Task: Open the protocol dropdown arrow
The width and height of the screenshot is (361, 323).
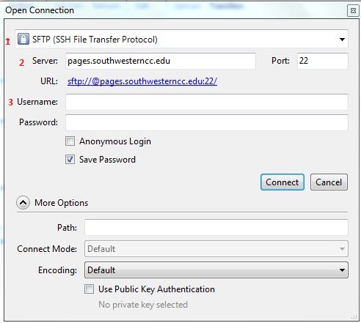Action: pos(342,40)
